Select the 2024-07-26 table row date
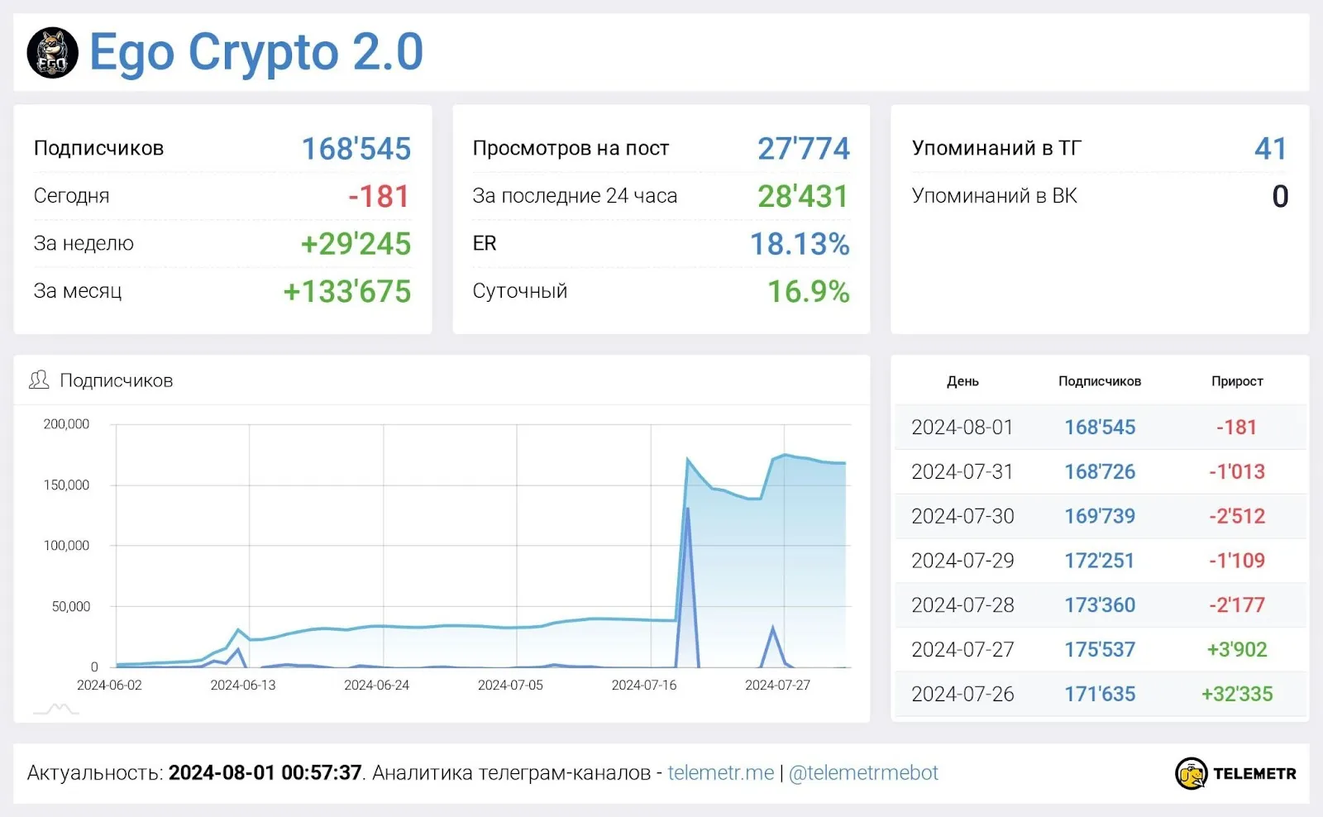Screen dimensions: 1323x817 pos(962,695)
